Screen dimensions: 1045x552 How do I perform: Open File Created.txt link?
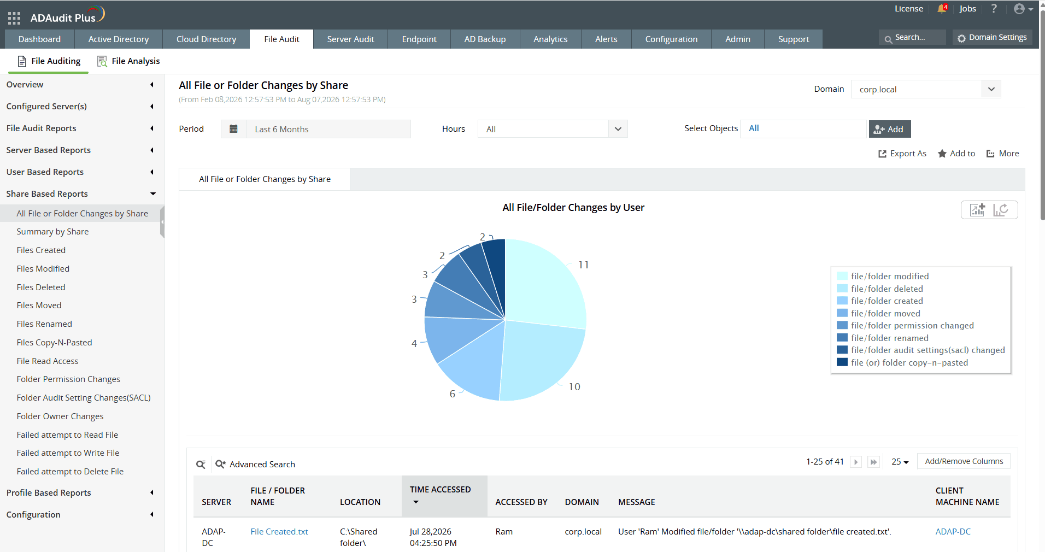coord(279,532)
